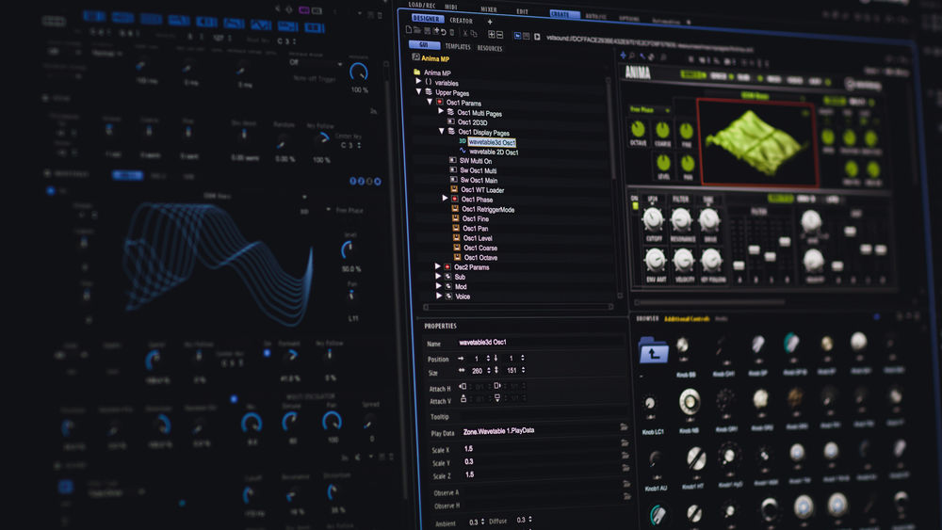The image size is (942, 530).
Task: Switch to the Creator tab
Action: pyautogui.click(x=462, y=21)
